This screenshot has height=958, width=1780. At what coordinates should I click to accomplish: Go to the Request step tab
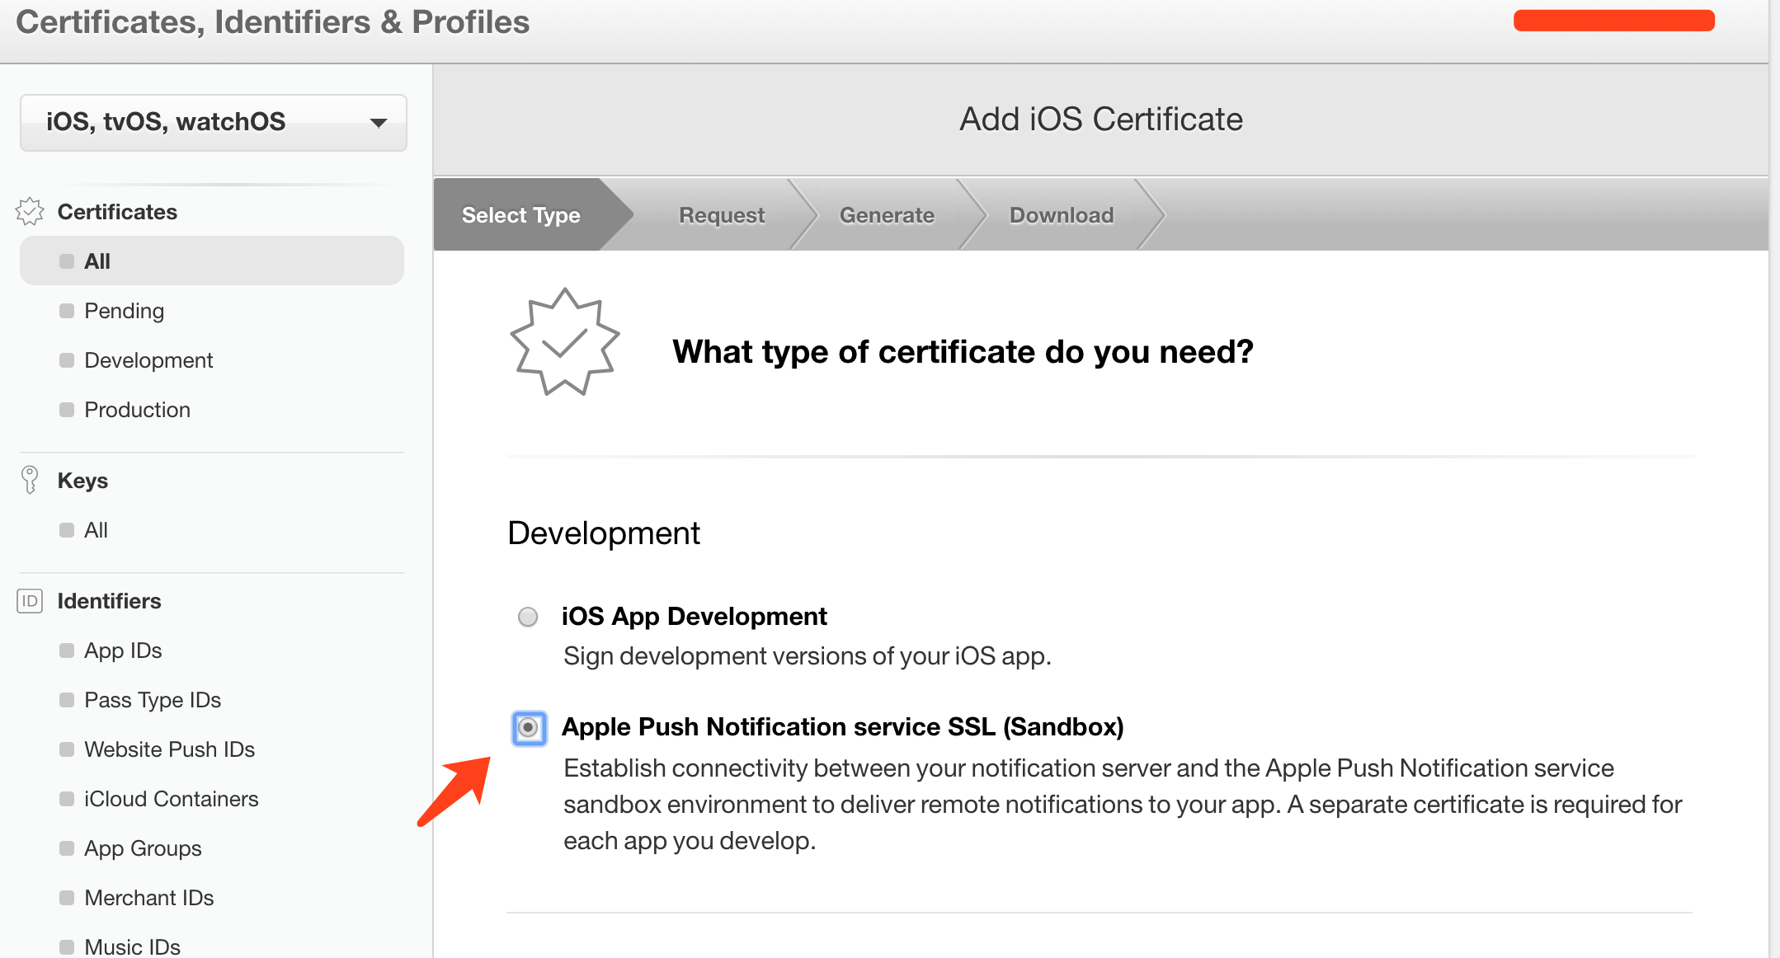pyautogui.click(x=721, y=215)
